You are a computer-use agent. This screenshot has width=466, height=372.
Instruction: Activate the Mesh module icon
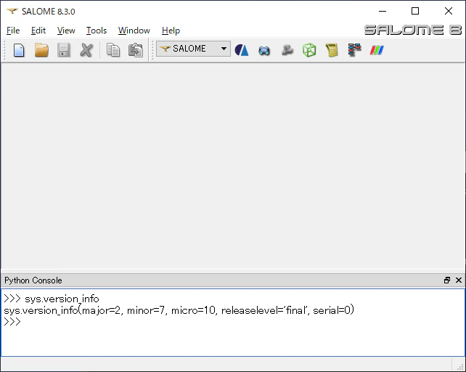point(264,50)
